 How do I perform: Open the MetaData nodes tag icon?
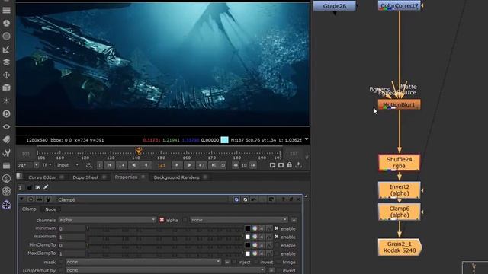click(x=6, y=139)
